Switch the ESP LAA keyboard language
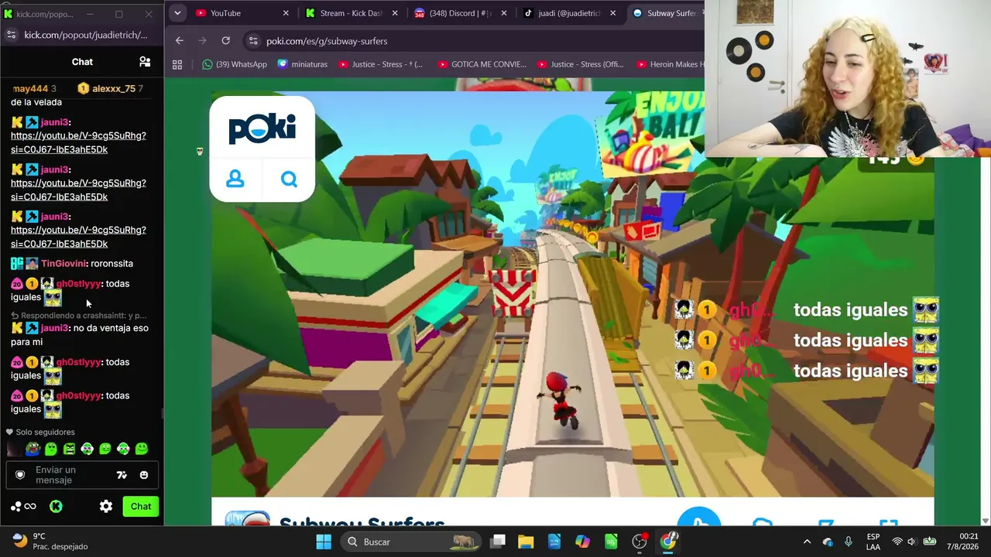The height and width of the screenshot is (557, 991). (873, 542)
